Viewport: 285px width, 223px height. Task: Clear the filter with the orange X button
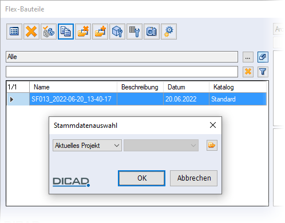tap(248, 72)
